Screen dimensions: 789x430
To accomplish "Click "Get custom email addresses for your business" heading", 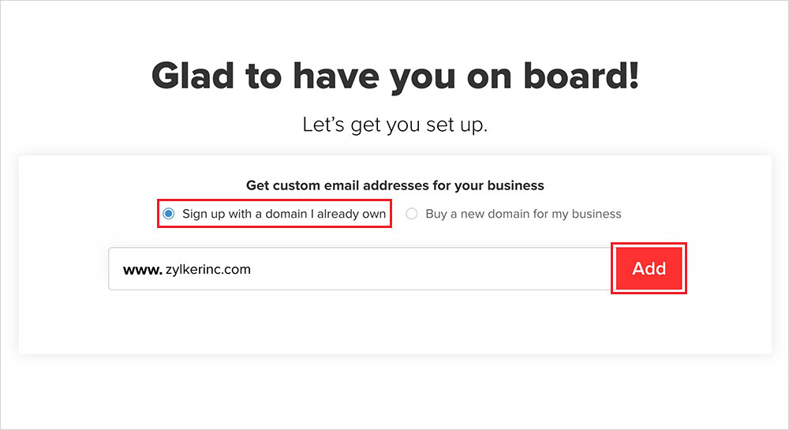I will coord(394,186).
